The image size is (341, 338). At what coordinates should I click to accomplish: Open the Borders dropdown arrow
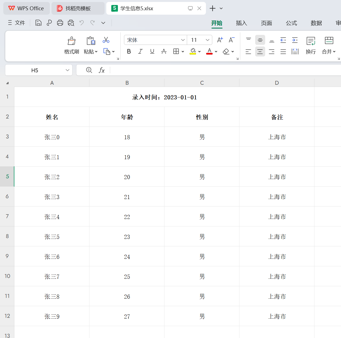pos(183,51)
